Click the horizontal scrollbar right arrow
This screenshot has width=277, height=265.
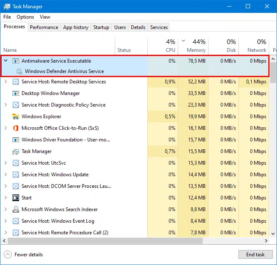[266, 241]
